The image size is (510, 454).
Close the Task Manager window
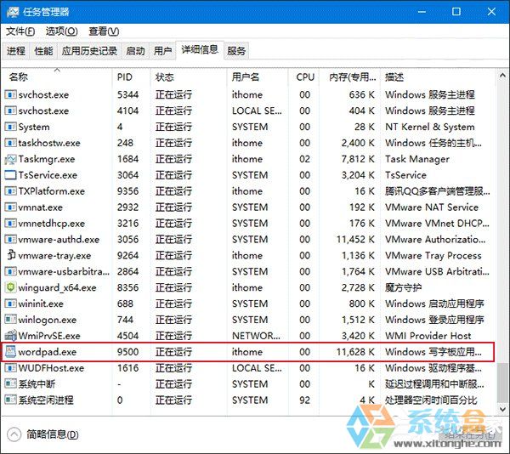coord(491,12)
